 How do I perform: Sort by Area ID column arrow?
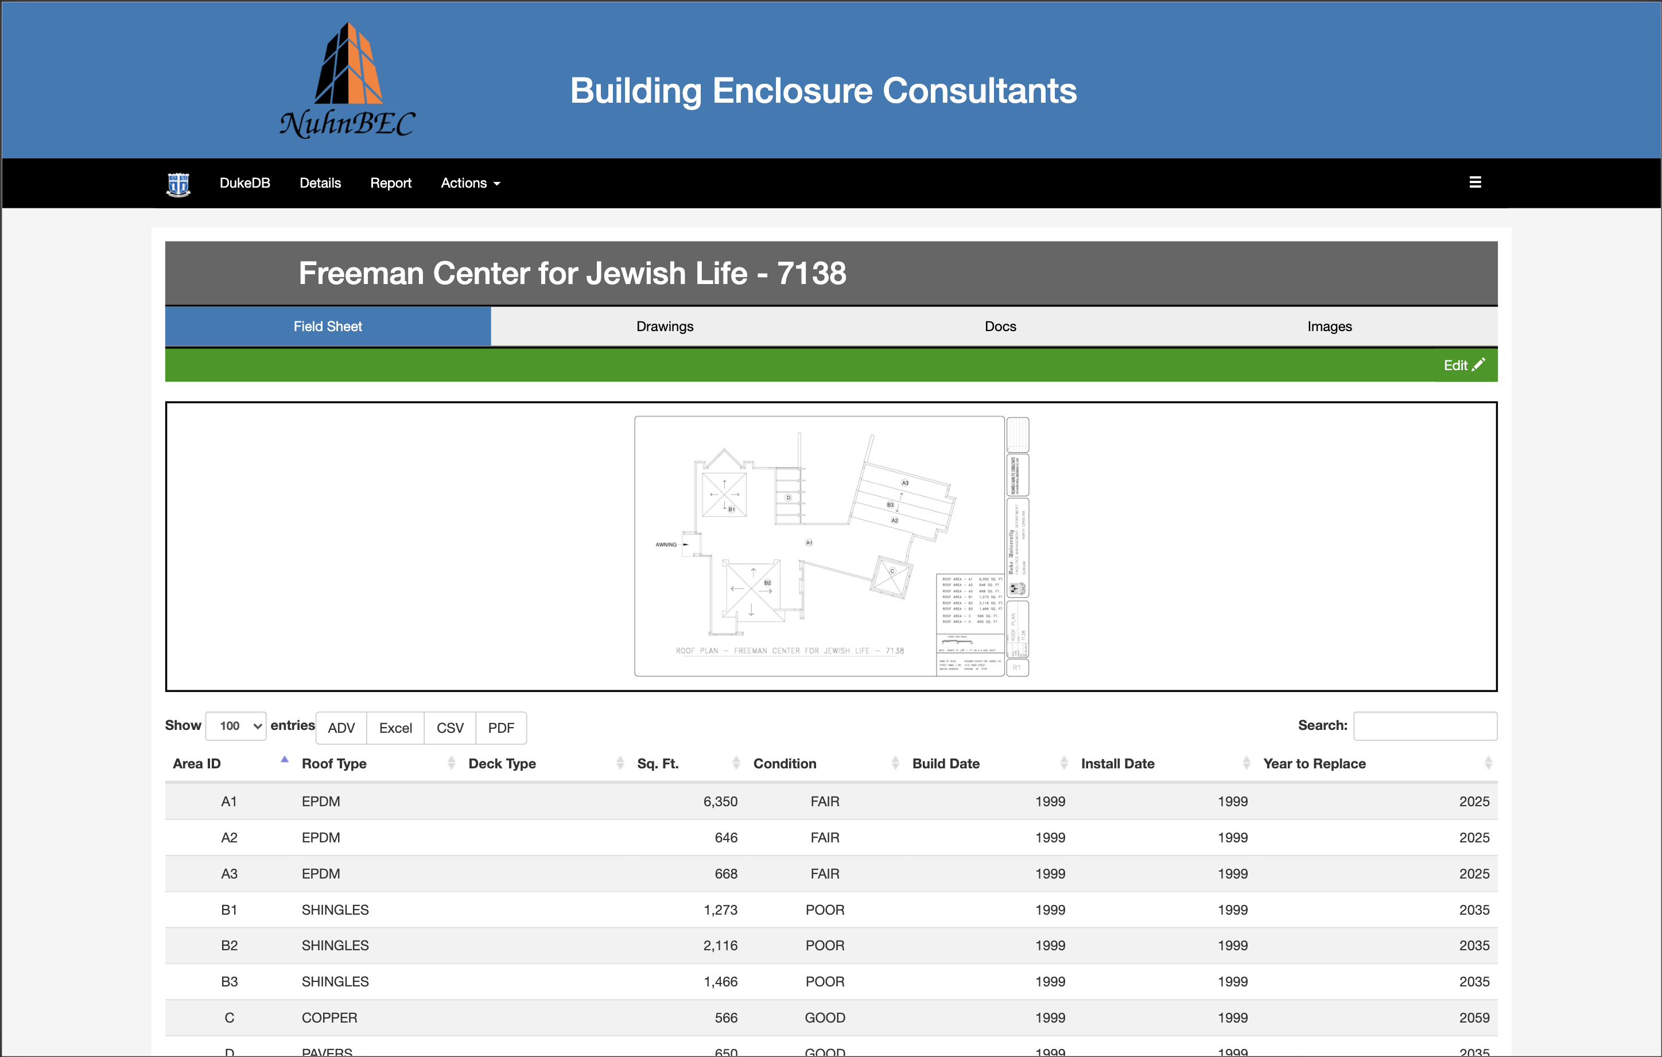click(x=284, y=760)
